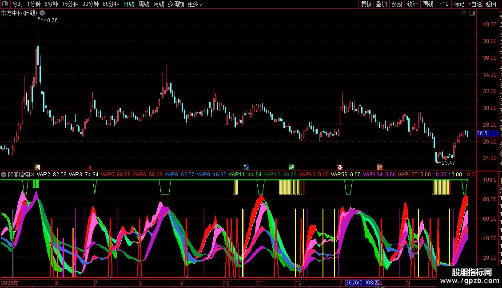502x288 pixels.
Task: Click the green 减 marker icon
Action: click(291, 167)
